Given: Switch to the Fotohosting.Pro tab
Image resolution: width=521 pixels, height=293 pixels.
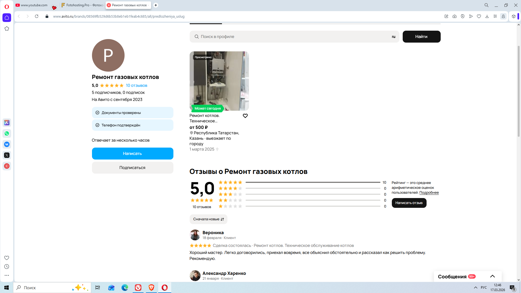Looking at the screenshot, I should [82, 5].
